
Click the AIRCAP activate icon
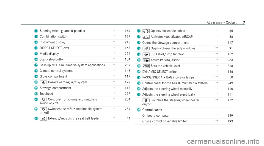146,37
